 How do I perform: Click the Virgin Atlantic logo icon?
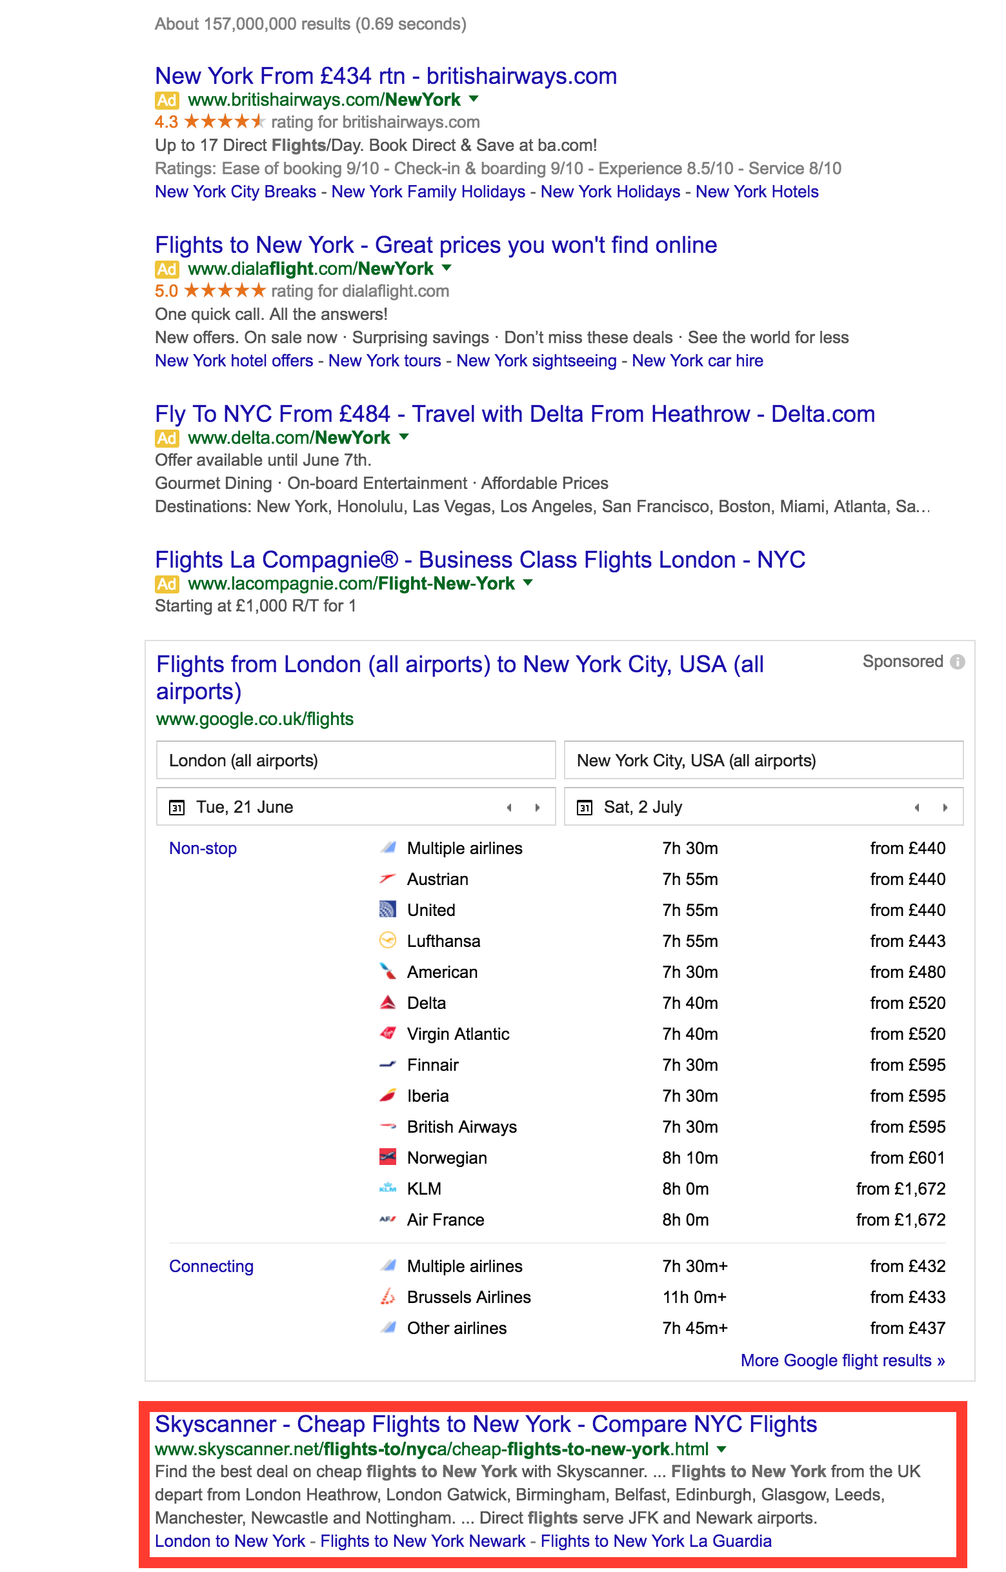388,1033
